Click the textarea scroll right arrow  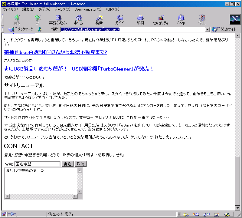75,197
